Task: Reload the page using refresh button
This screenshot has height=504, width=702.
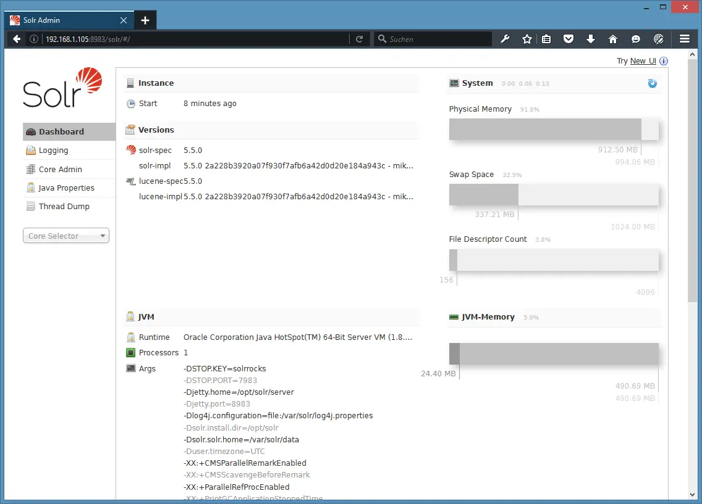Action: tap(359, 39)
